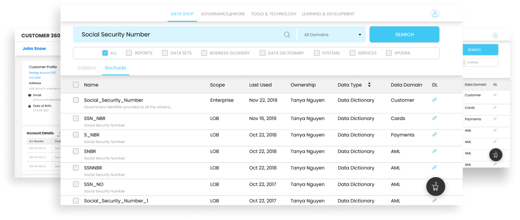The width and height of the screenshot is (520, 220).
Task: Open the DL link icon for SSN_NBR row
Action: (435, 118)
